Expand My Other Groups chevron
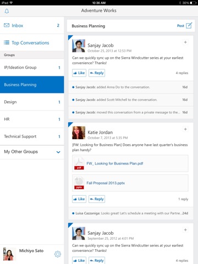This screenshot has width=198, height=264. [x=58, y=152]
